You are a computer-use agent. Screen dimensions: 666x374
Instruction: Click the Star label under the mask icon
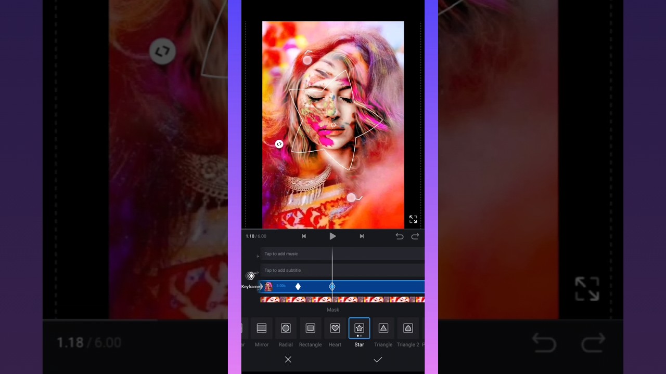pyautogui.click(x=359, y=345)
